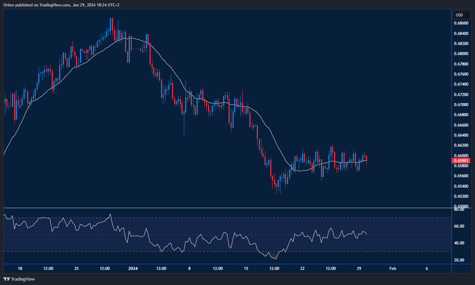Toggle the 20.00 RSI lower band line
This screenshot has width=475, height=285.
(x=460, y=260)
